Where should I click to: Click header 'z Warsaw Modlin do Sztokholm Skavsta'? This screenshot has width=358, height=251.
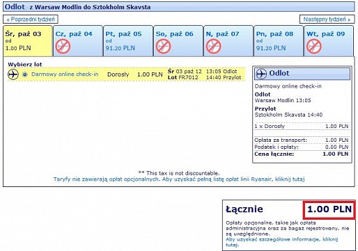tap(90, 7)
